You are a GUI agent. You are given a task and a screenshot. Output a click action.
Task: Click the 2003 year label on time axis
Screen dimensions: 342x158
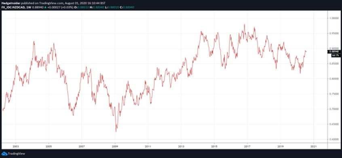pyautogui.click(x=16, y=146)
